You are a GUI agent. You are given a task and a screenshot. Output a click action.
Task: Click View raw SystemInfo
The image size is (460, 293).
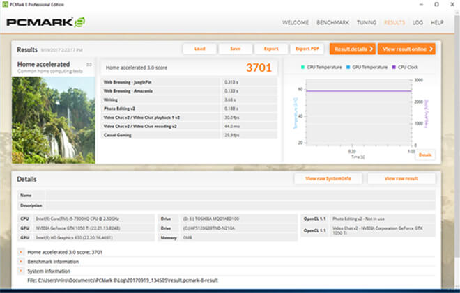click(x=328, y=178)
